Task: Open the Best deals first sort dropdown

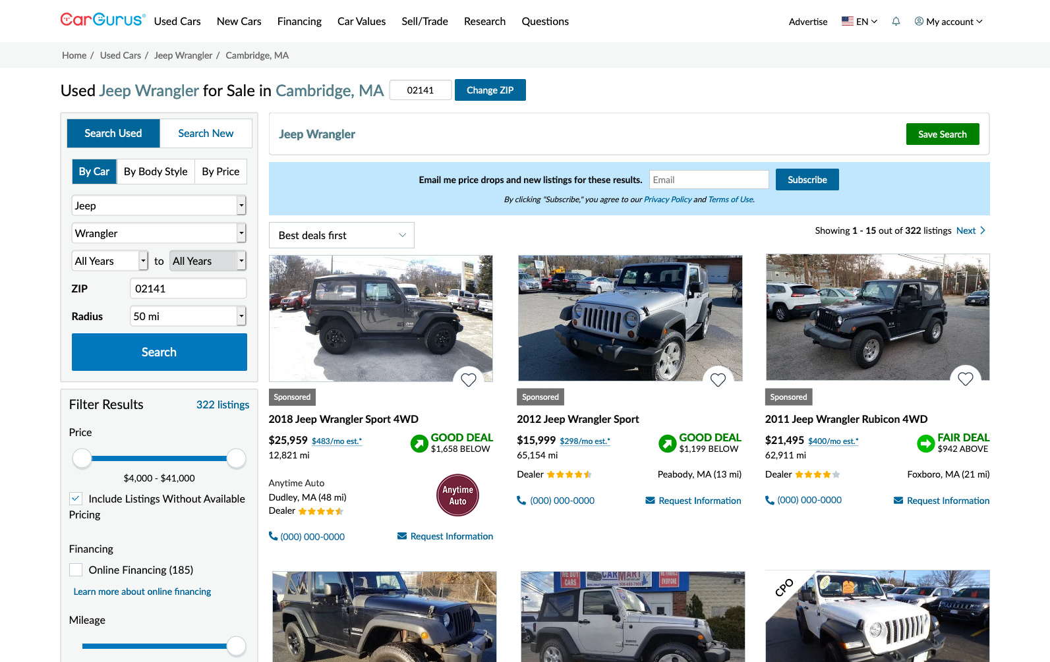Action: point(341,235)
